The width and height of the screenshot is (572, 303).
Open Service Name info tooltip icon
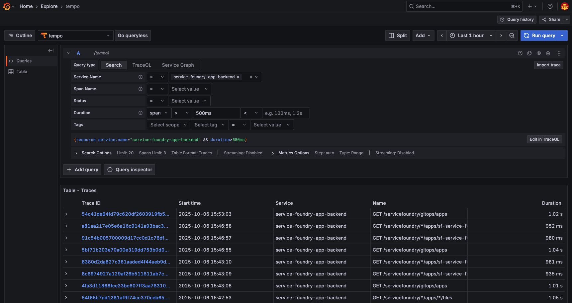[141, 77]
